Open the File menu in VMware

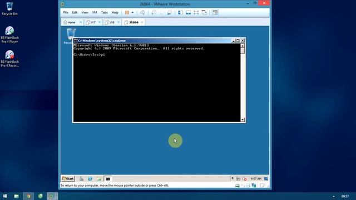tap(66, 12)
